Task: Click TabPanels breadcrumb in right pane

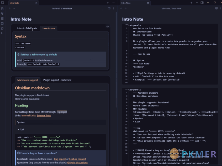Action: tap(166, 8)
